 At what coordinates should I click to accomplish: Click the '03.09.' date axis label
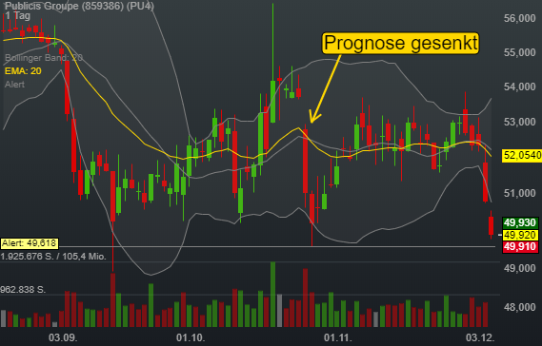[x=63, y=337]
